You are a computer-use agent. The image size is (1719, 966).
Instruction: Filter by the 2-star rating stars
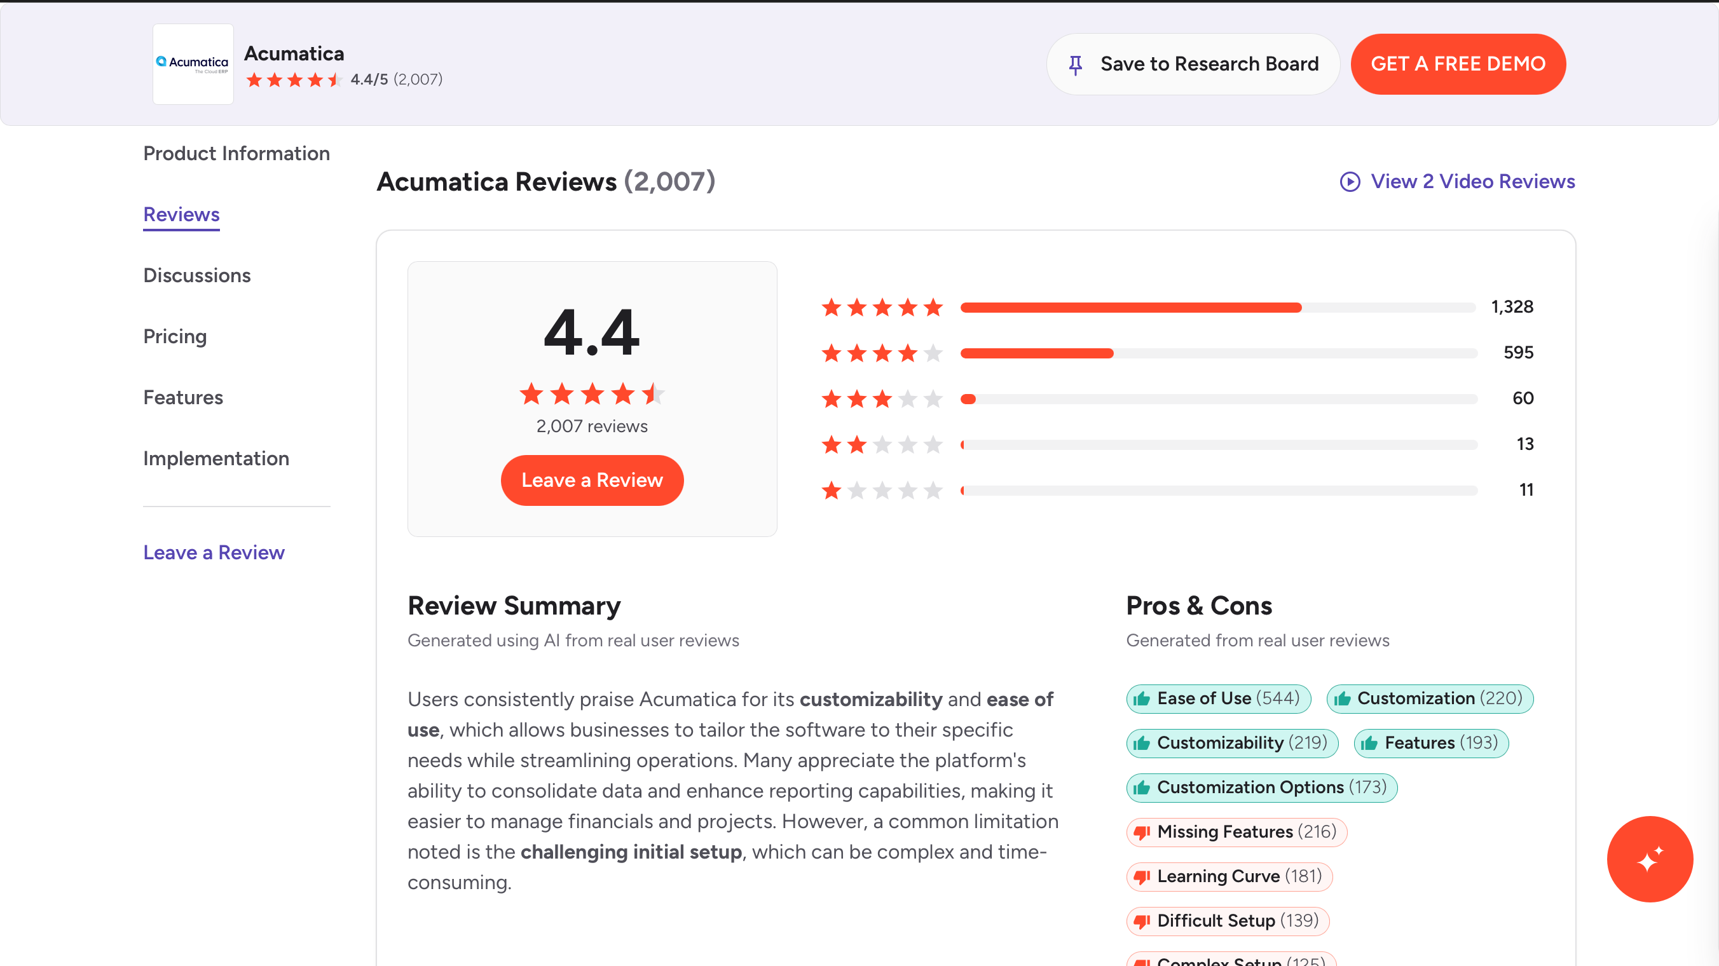[882, 444]
